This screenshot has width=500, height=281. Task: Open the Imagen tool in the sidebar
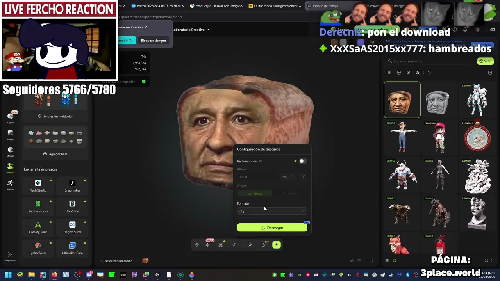(x=11, y=135)
